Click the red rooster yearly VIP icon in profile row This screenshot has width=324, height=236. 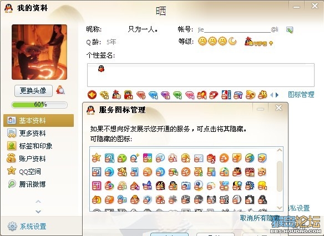pos(117,95)
